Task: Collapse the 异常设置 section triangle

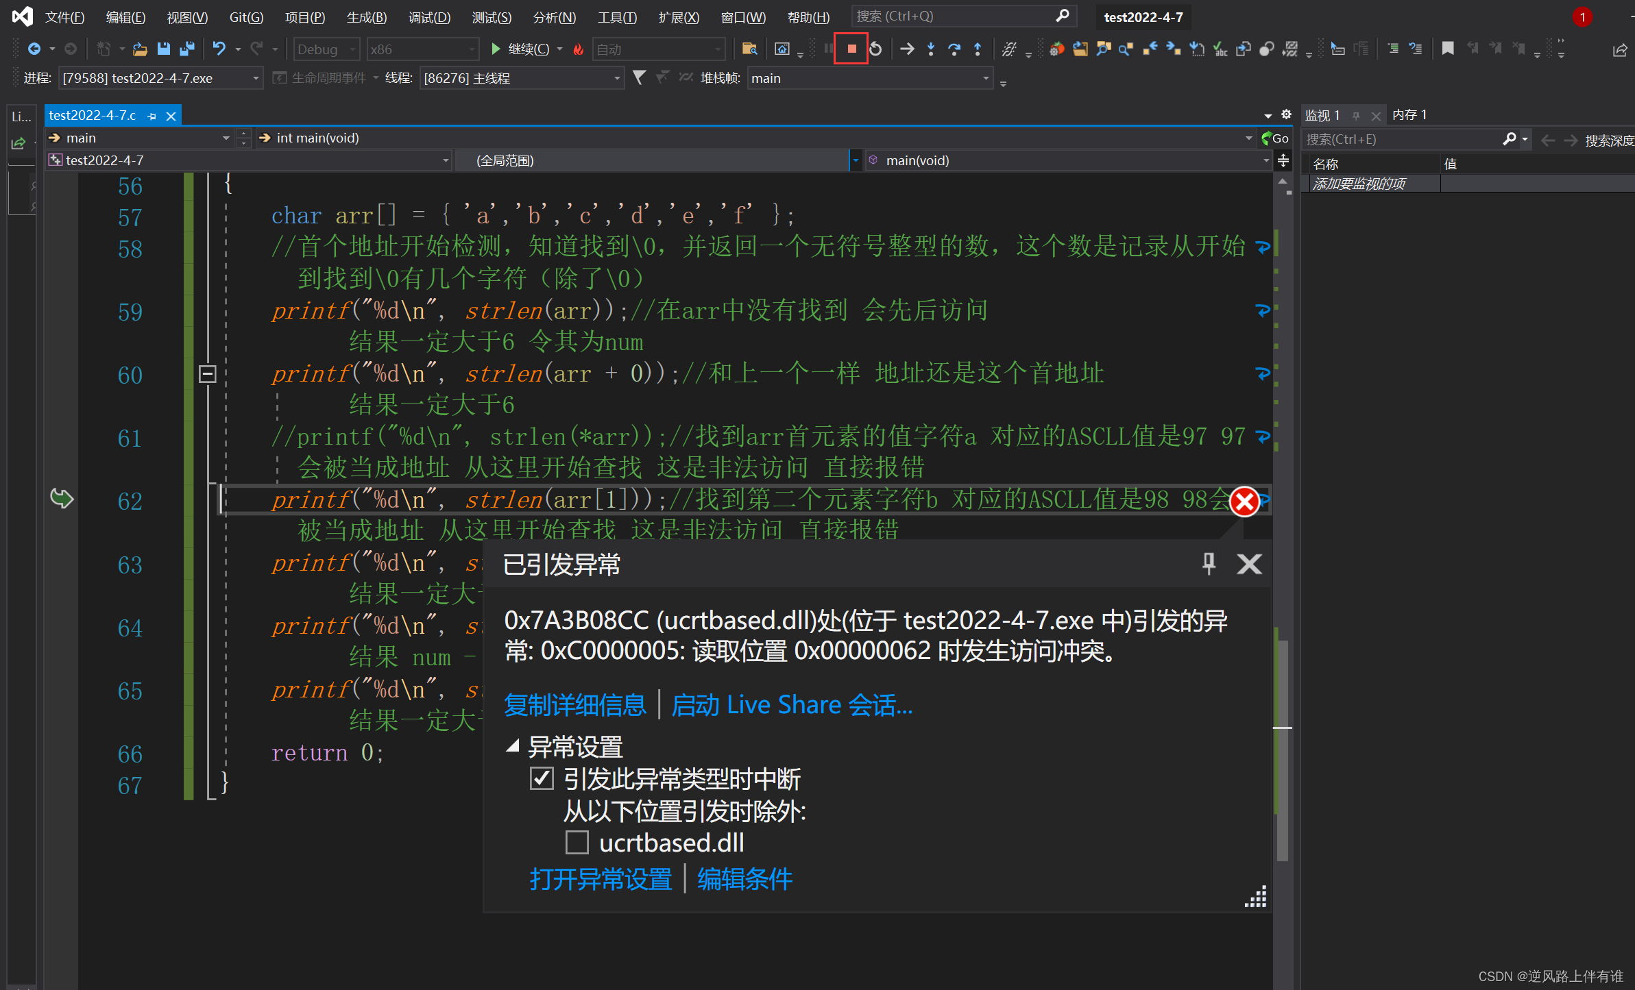Action: 512,745
